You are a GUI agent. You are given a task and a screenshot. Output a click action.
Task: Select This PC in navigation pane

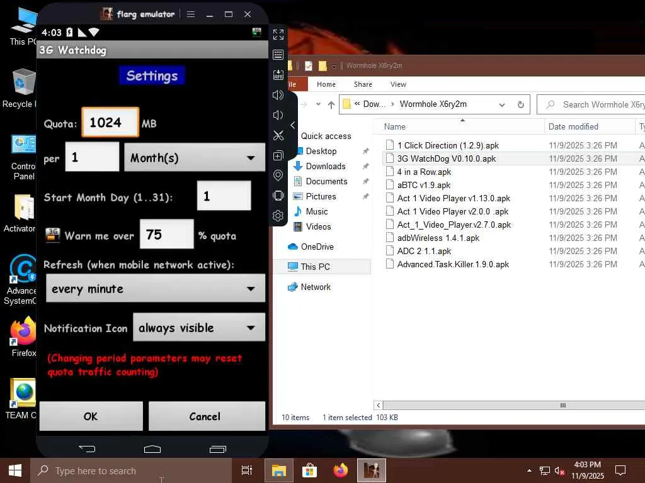coord(315,267)
